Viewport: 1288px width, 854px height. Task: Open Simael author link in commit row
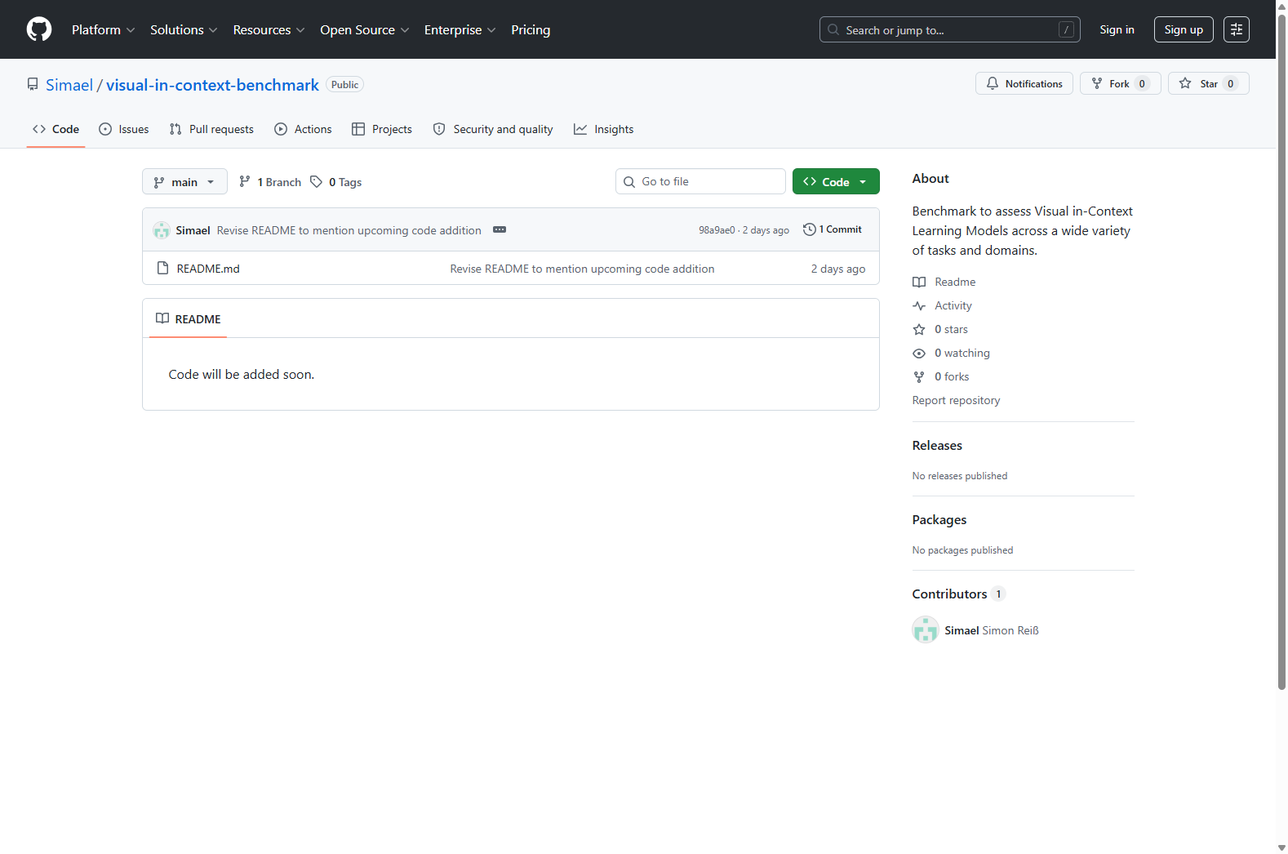tap(193, 230)
